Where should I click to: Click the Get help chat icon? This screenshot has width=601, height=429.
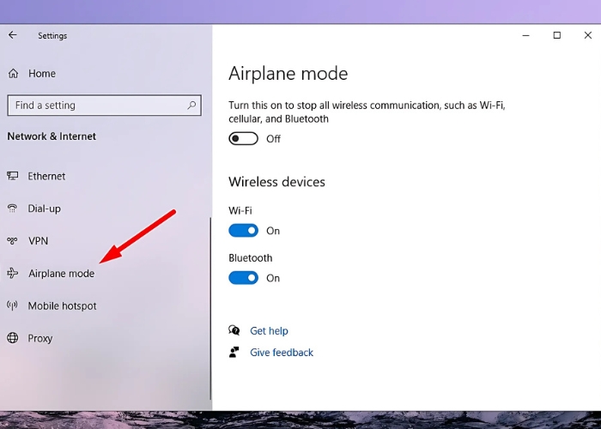coord(234,330)
